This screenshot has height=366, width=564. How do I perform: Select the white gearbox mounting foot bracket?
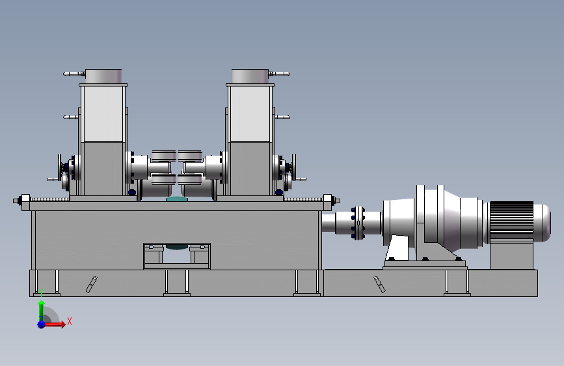click(x=398, y=248)
